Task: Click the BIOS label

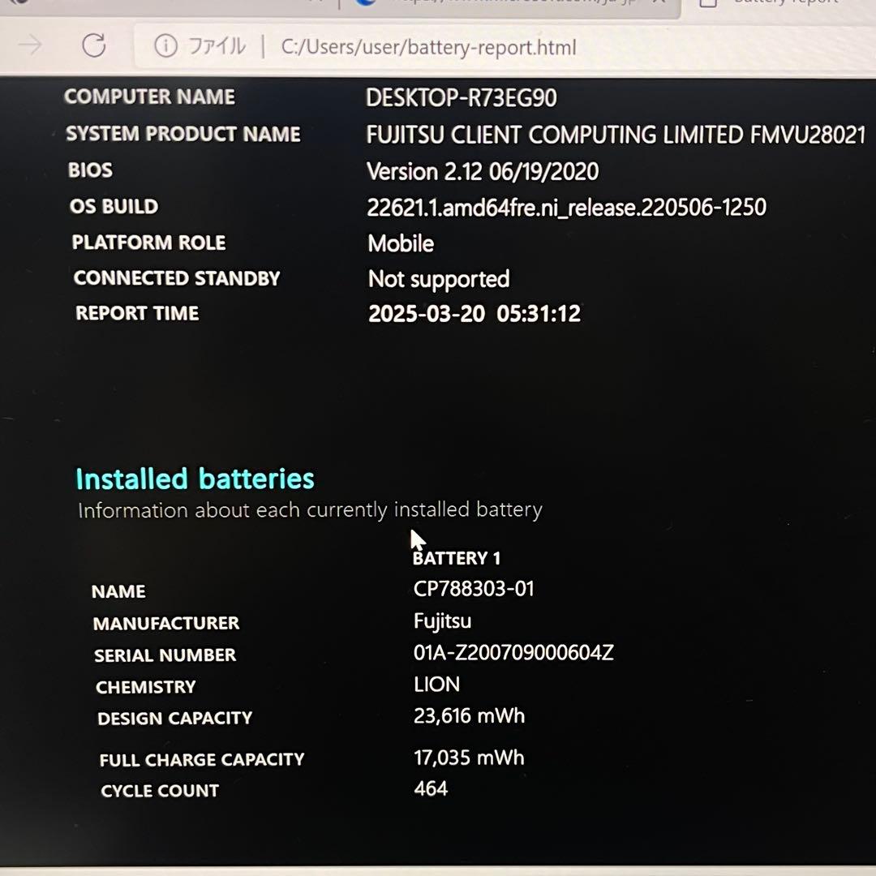Action: pyautogui.click(x=90, y=170)
